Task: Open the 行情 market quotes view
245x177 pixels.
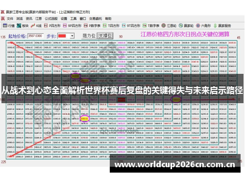Action: coord(9,25)
